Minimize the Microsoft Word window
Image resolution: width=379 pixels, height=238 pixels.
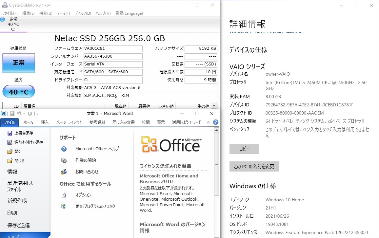point(182,114)
